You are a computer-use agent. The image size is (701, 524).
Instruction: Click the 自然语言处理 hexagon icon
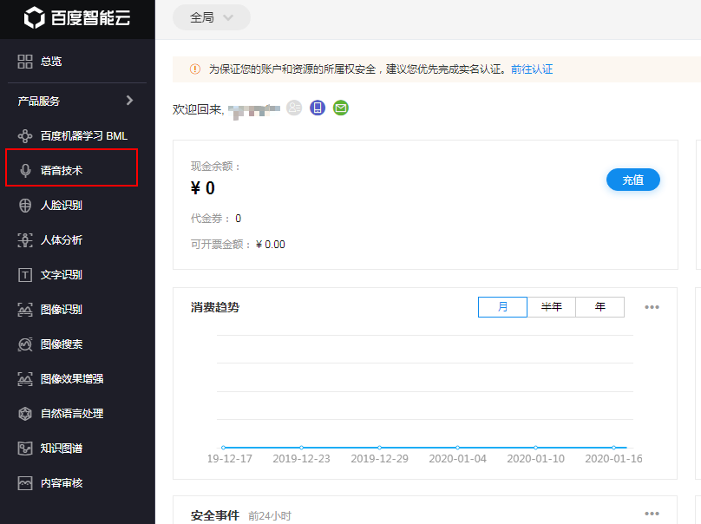pos(25,414)
